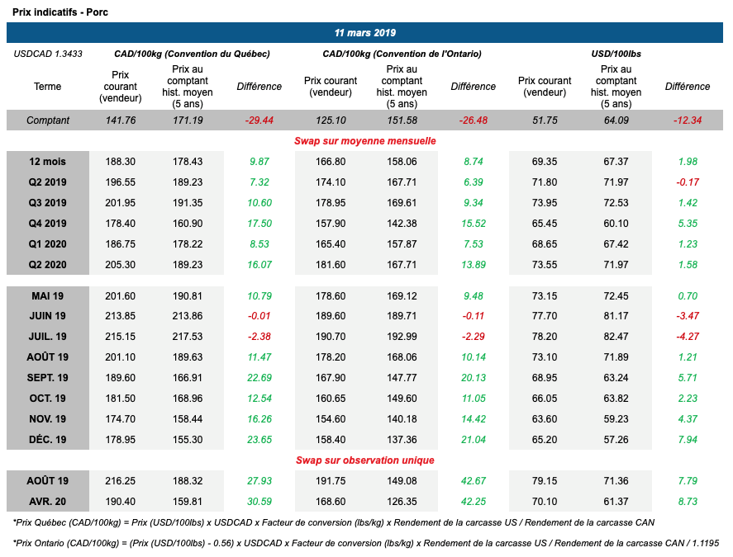733x557 pixels.
Task: Click the '11 mars 2019' date header bar
Action: [x=365, y=33]
